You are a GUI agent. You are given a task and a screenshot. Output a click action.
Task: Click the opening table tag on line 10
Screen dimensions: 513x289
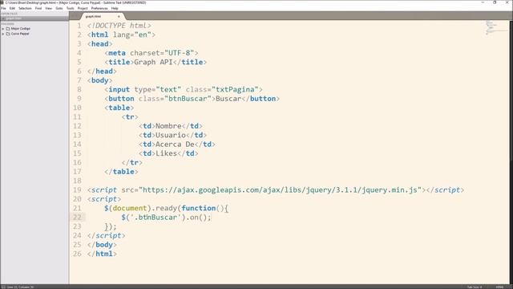point(119,108)
